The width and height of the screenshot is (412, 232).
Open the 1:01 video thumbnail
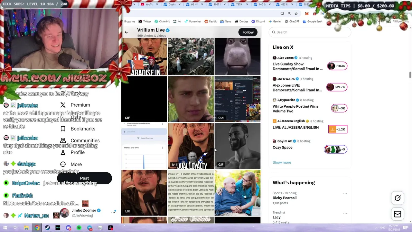click(144, 193)
